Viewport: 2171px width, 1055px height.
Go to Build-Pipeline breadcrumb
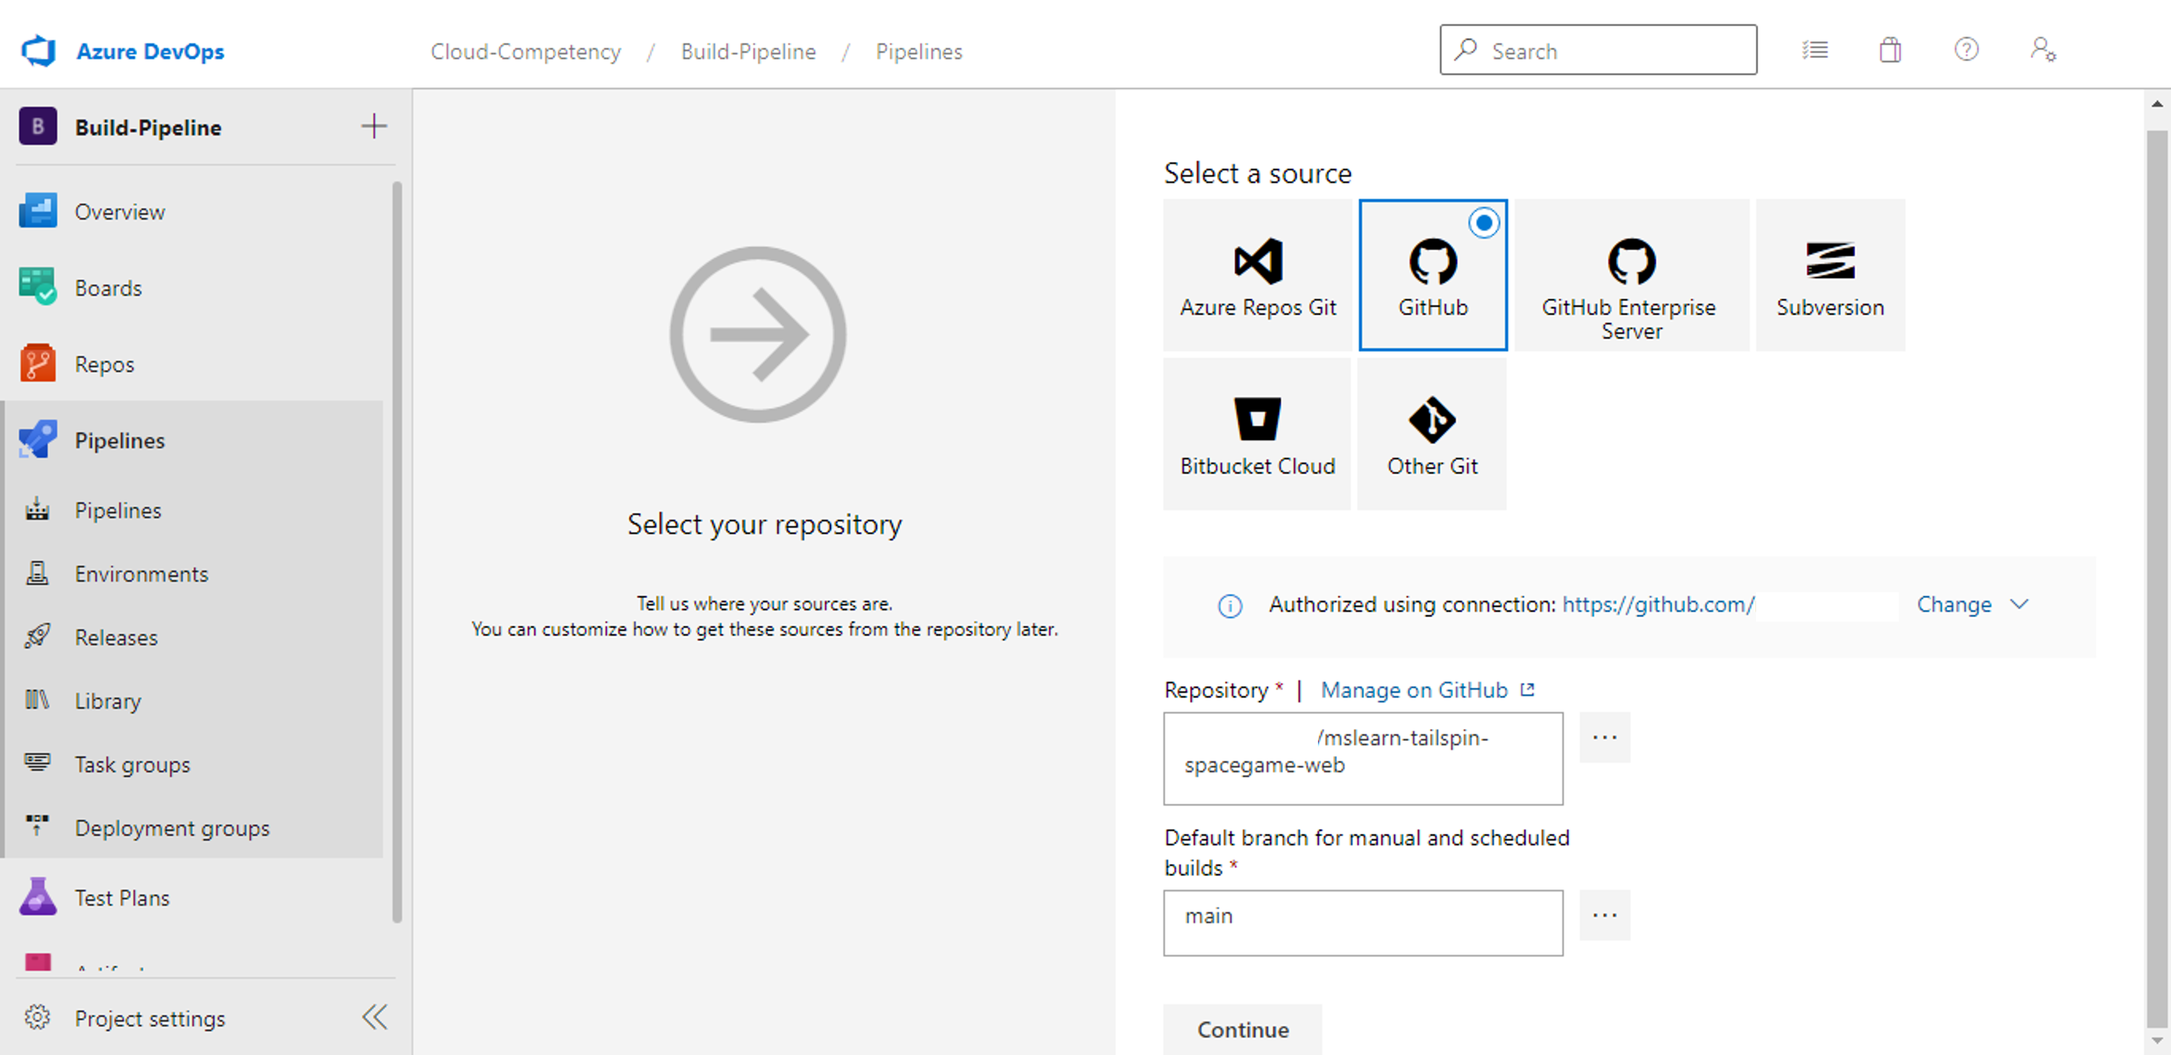pos(748,52)
